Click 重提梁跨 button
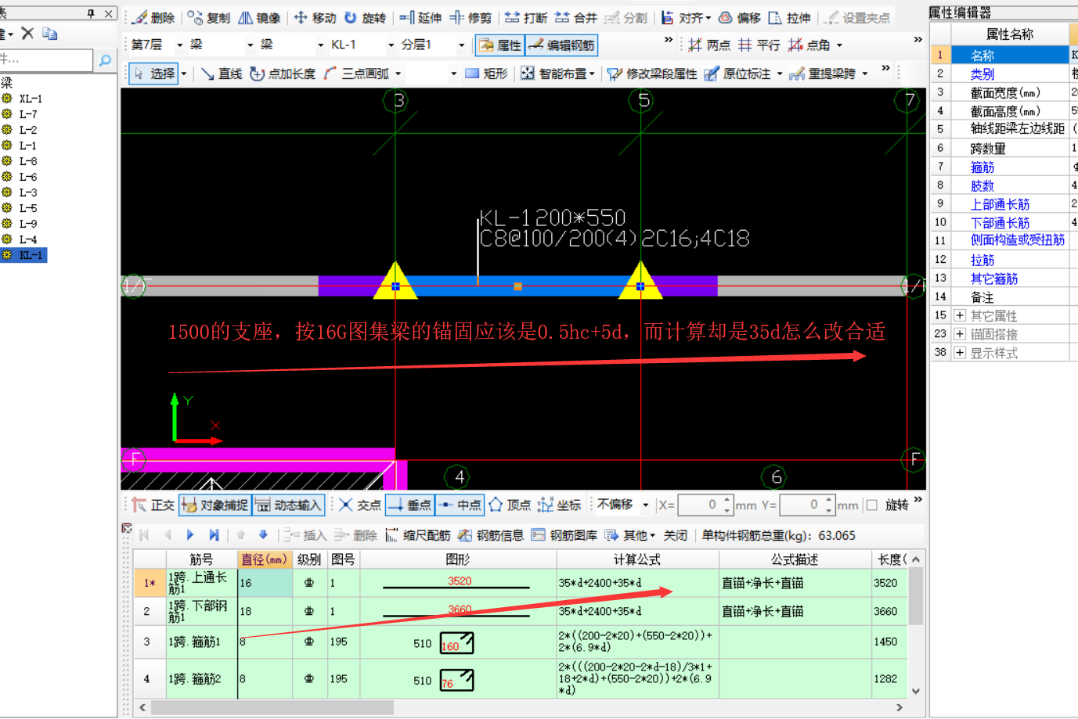The image size is (1078, 719). point(823,74)
